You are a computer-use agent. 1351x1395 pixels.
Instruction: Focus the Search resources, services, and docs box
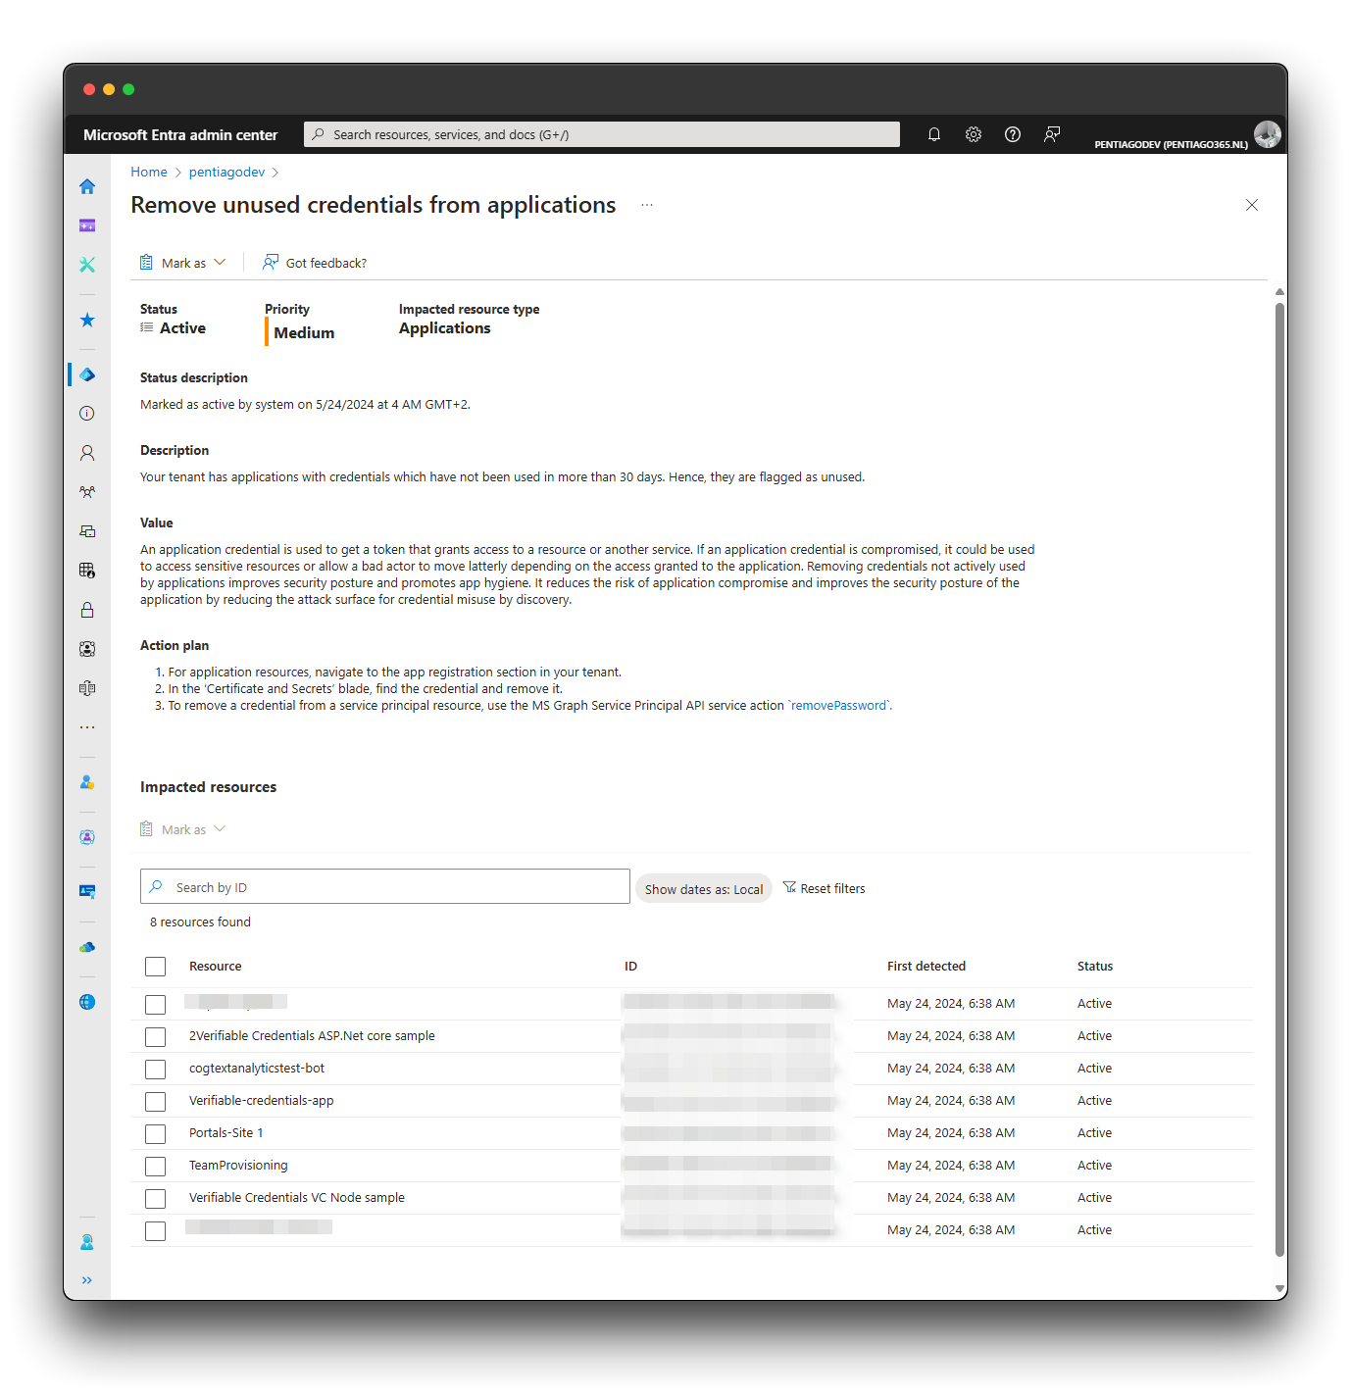pyautogui.click(x=602, y=134)
